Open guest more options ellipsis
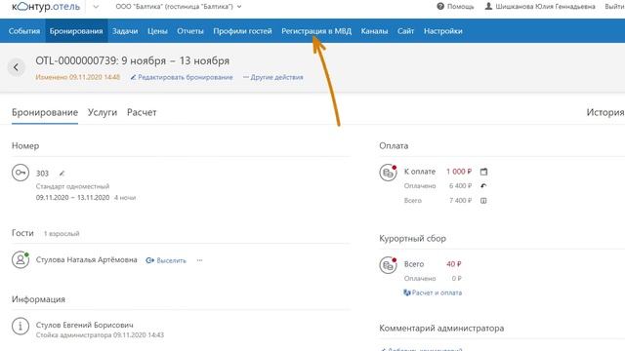 199,260
